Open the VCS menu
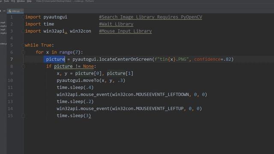The height and width of the screenshot is (154, 274). coord(13,1)
